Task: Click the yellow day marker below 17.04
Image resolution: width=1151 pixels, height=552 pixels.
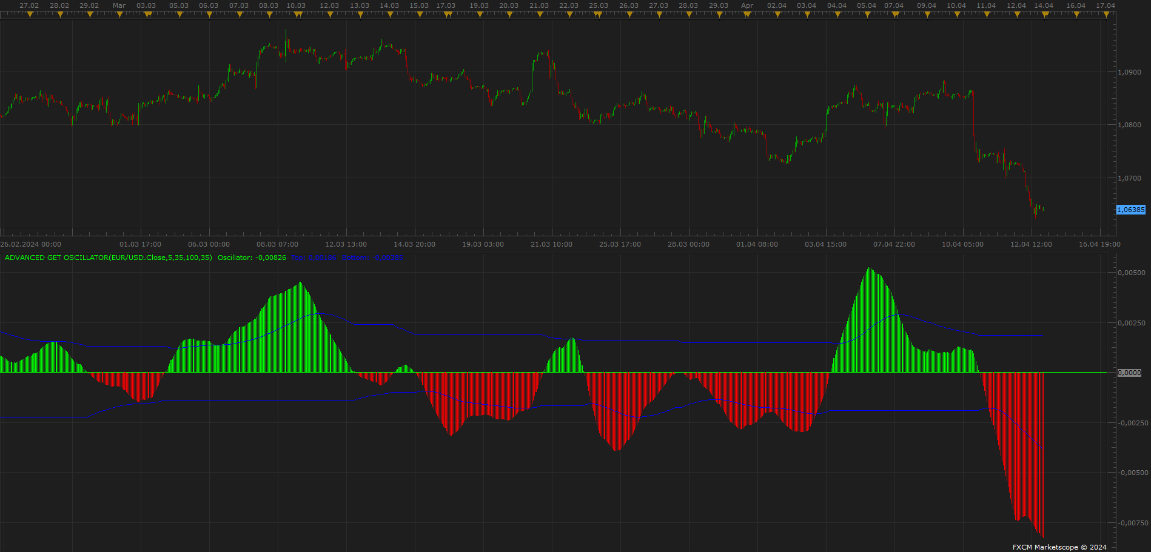Action: tap(1106, 15)
